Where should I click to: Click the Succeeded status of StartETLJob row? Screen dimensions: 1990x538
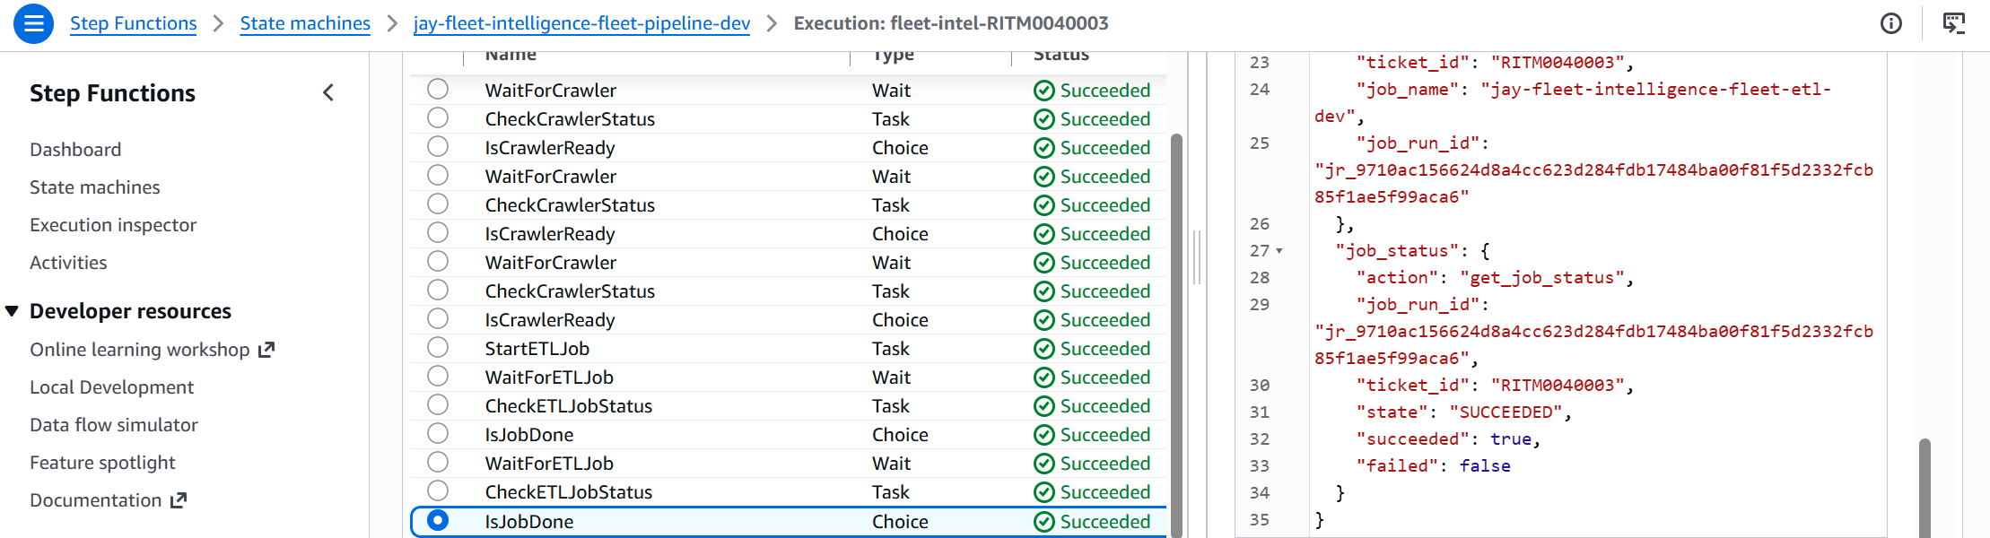pos(1092,349)
